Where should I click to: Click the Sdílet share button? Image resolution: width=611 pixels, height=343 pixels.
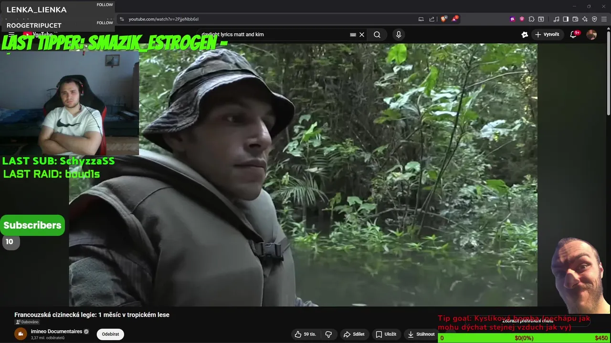354,334
